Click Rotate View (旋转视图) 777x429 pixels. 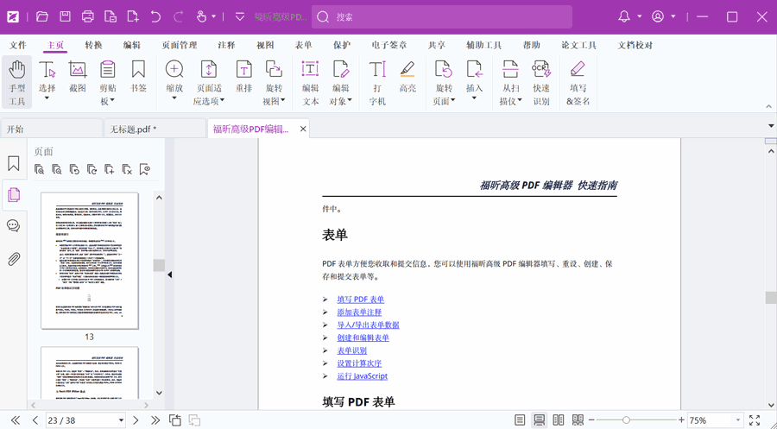pyautogui.click(x=274, y=82)
